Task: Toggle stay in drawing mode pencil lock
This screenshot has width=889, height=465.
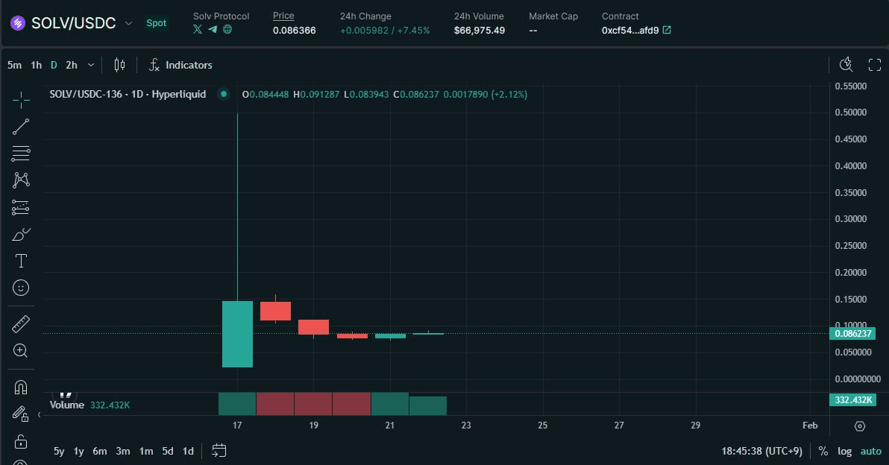Action: 21,414
